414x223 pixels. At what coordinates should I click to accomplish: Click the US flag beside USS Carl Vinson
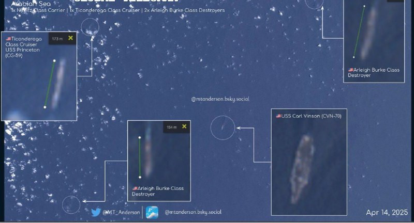[x=278, y=116]
